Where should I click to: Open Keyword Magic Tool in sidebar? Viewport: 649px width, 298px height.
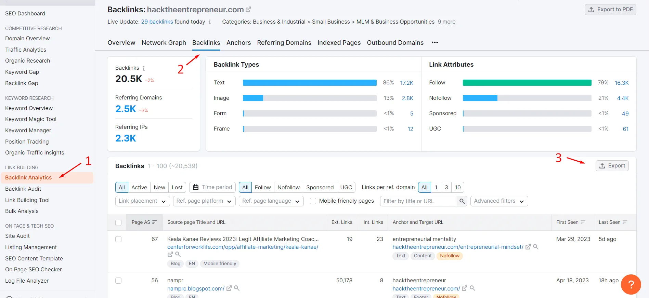tap(31, 119)
